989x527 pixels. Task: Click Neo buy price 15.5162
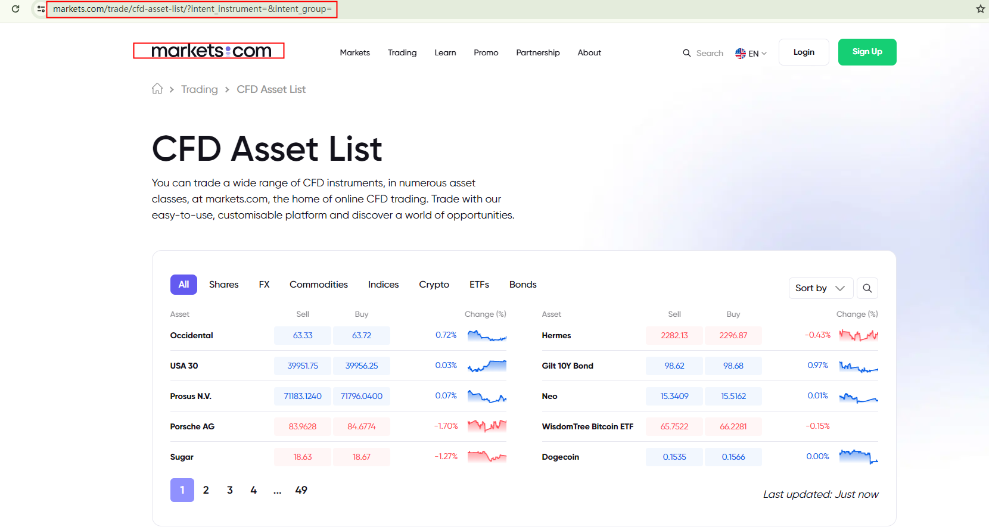733,396
